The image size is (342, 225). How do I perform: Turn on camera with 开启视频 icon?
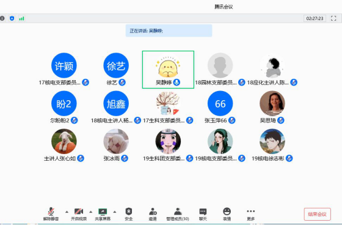click(79, 212)
